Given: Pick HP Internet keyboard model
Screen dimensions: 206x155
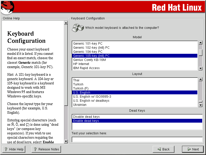Looking at the screenshot, I should 81,64.
